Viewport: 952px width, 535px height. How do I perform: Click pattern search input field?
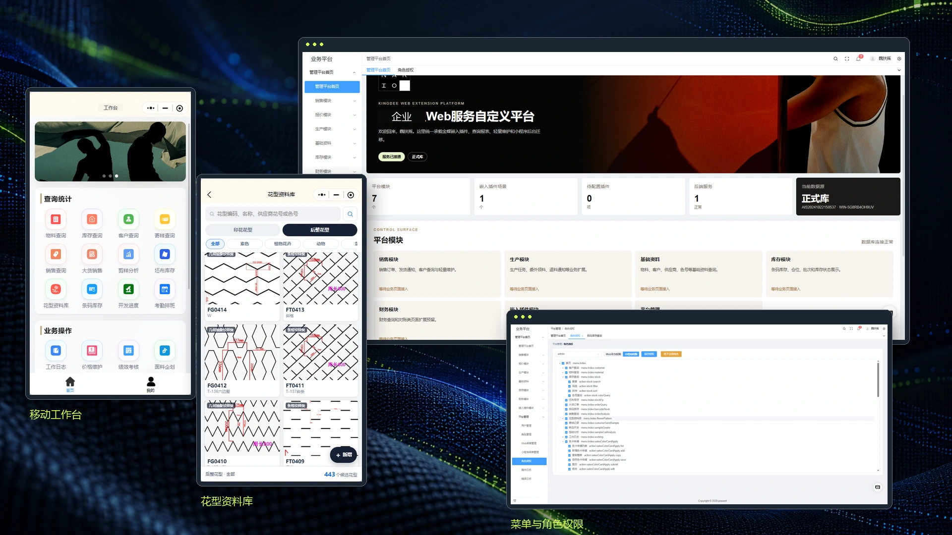pyautogui.click(x=273, y=214)
